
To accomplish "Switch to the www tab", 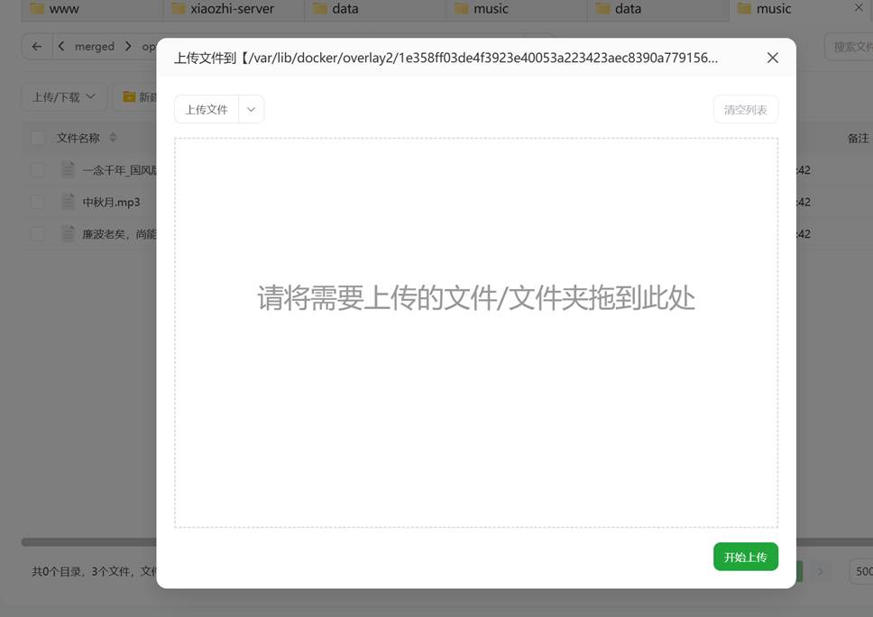I will (64, 9).
